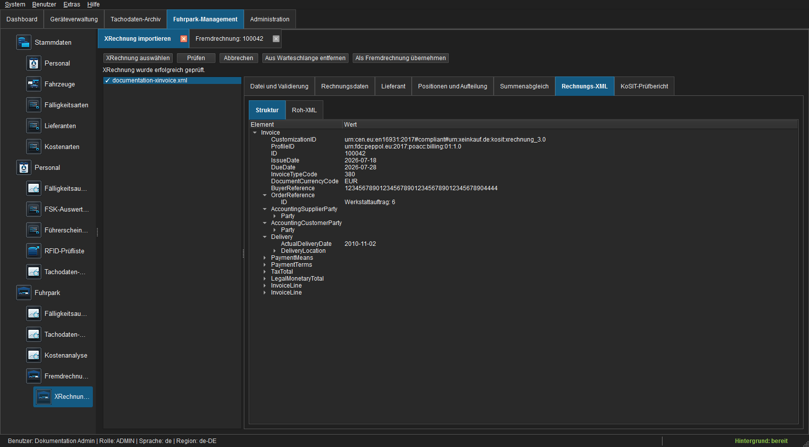Image resolution: width=809 pixels, height=447 pixels.
Task: Switch to the KoSIT-Prüfbericht tab
Action: point(644,86)
